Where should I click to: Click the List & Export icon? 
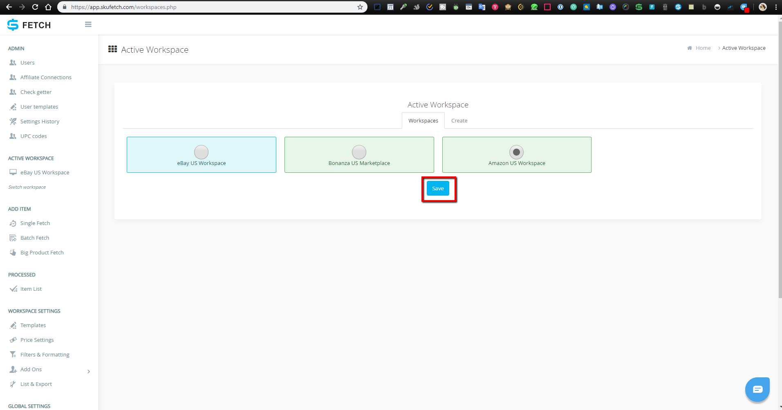13,384
